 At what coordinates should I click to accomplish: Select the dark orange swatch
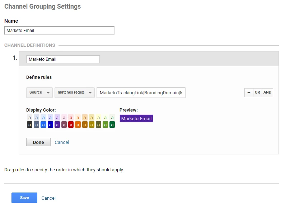(x=78, y=125)
